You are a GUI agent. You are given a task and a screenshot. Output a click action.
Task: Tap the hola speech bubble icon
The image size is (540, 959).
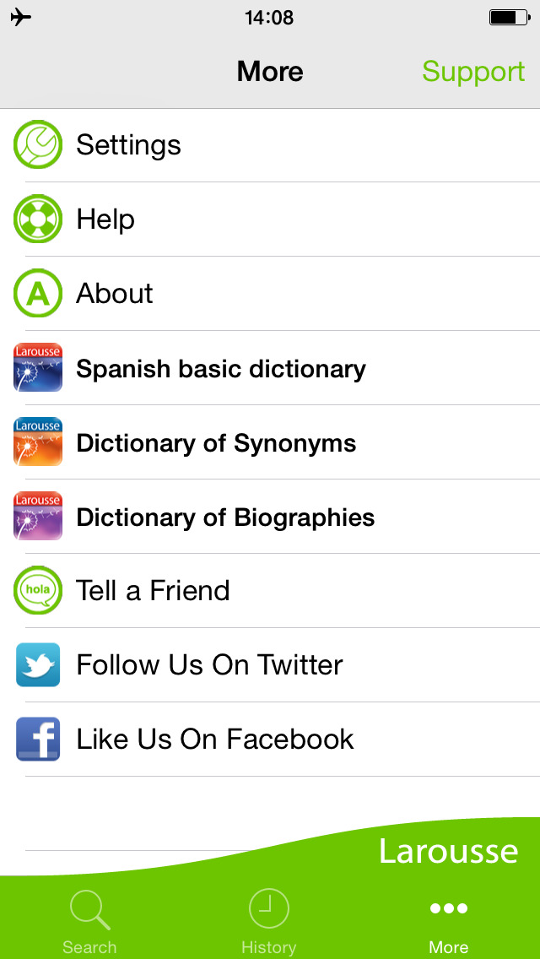(x=38, y=591)
